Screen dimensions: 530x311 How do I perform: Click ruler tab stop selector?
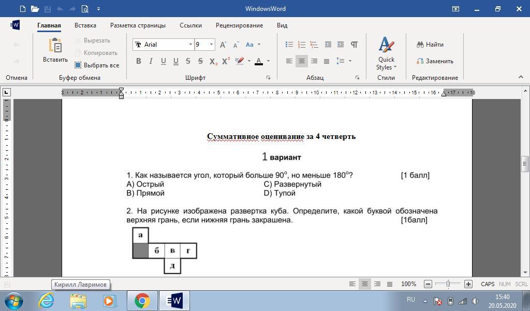click(6, 92)
